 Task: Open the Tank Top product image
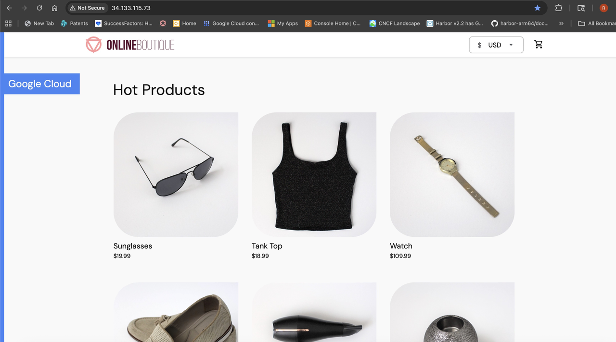314,174
